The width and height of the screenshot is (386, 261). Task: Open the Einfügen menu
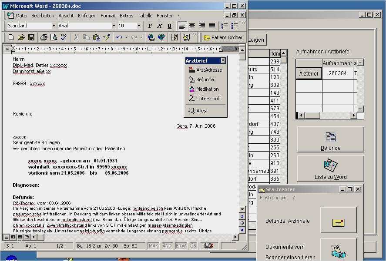87,16
